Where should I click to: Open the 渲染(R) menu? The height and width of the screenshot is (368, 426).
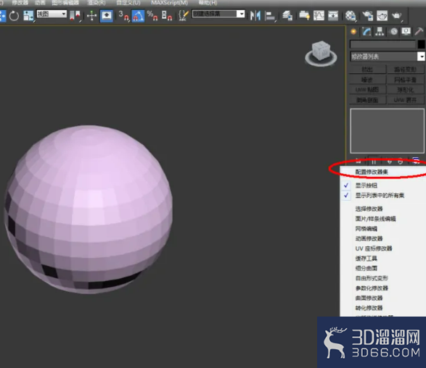(x=97, y=3)
